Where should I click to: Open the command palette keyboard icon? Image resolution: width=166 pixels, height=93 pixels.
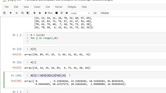(95, 13)
